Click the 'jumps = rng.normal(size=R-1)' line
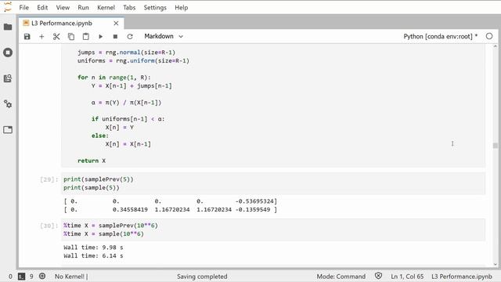This screenshot has width=501, height=282. coord(126,52)
